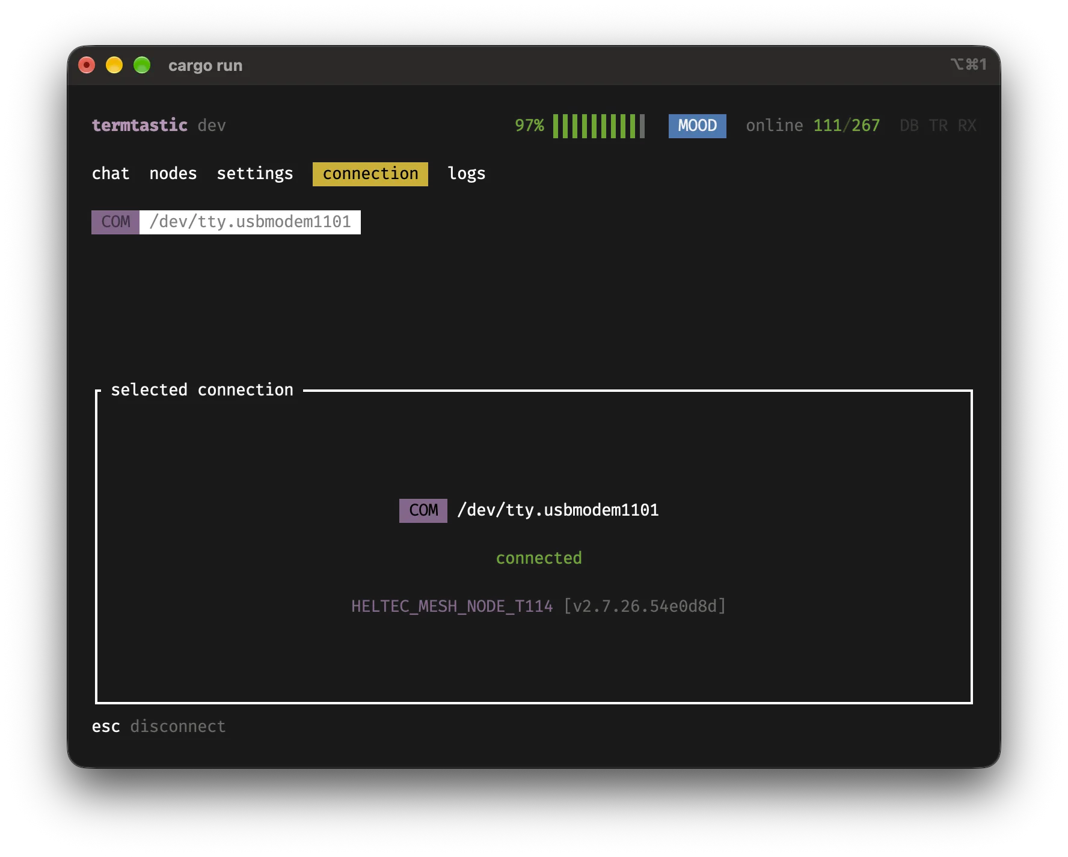Viewport: 1068px width, 857px height.
Task: Click the TR status indicator
Action: click(x=938, y=126)
